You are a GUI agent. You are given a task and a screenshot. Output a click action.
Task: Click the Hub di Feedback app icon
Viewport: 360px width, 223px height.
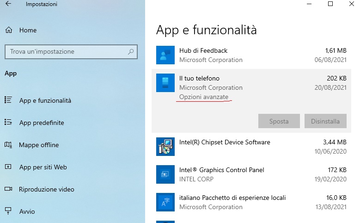[x=165, y=55]
